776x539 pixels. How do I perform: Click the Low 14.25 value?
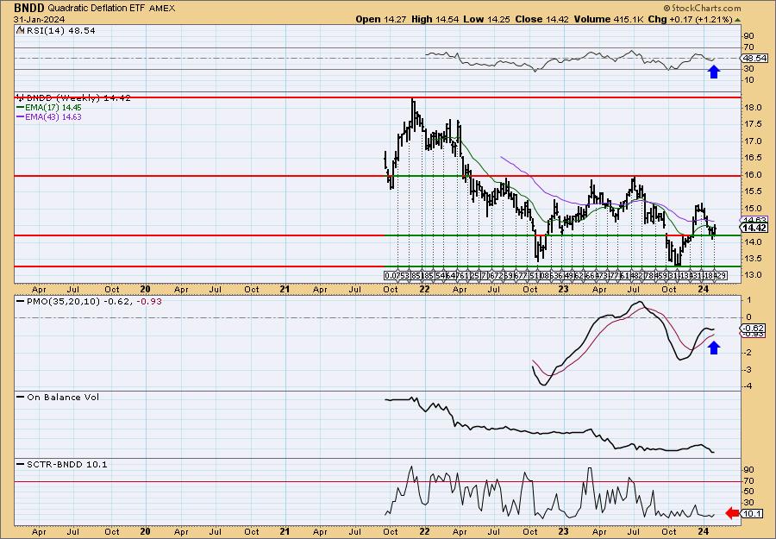click(485, 19)
